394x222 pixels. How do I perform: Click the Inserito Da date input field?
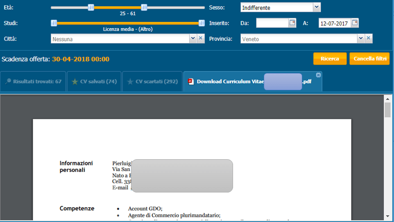tap(272, 23)
